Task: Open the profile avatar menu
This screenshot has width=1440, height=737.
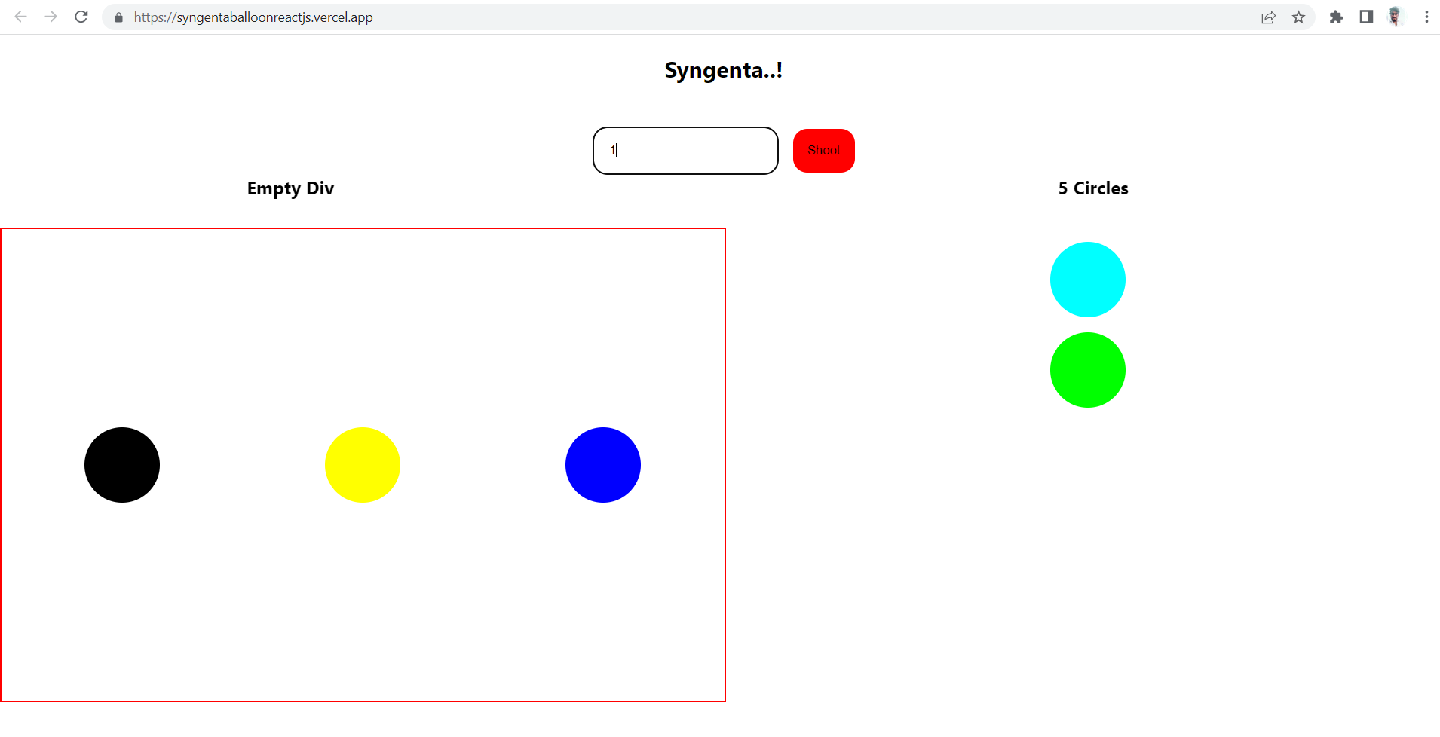Action: pyautogui.click(x=1396, y=17)
